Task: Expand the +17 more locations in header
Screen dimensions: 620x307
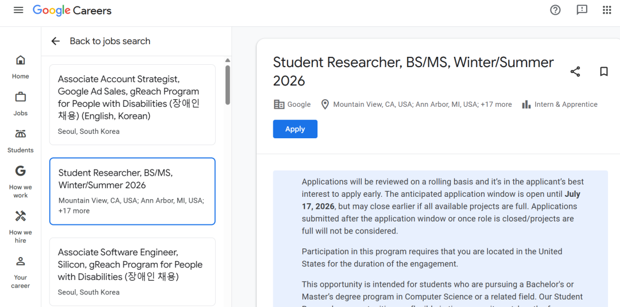Action: [496, 104]
